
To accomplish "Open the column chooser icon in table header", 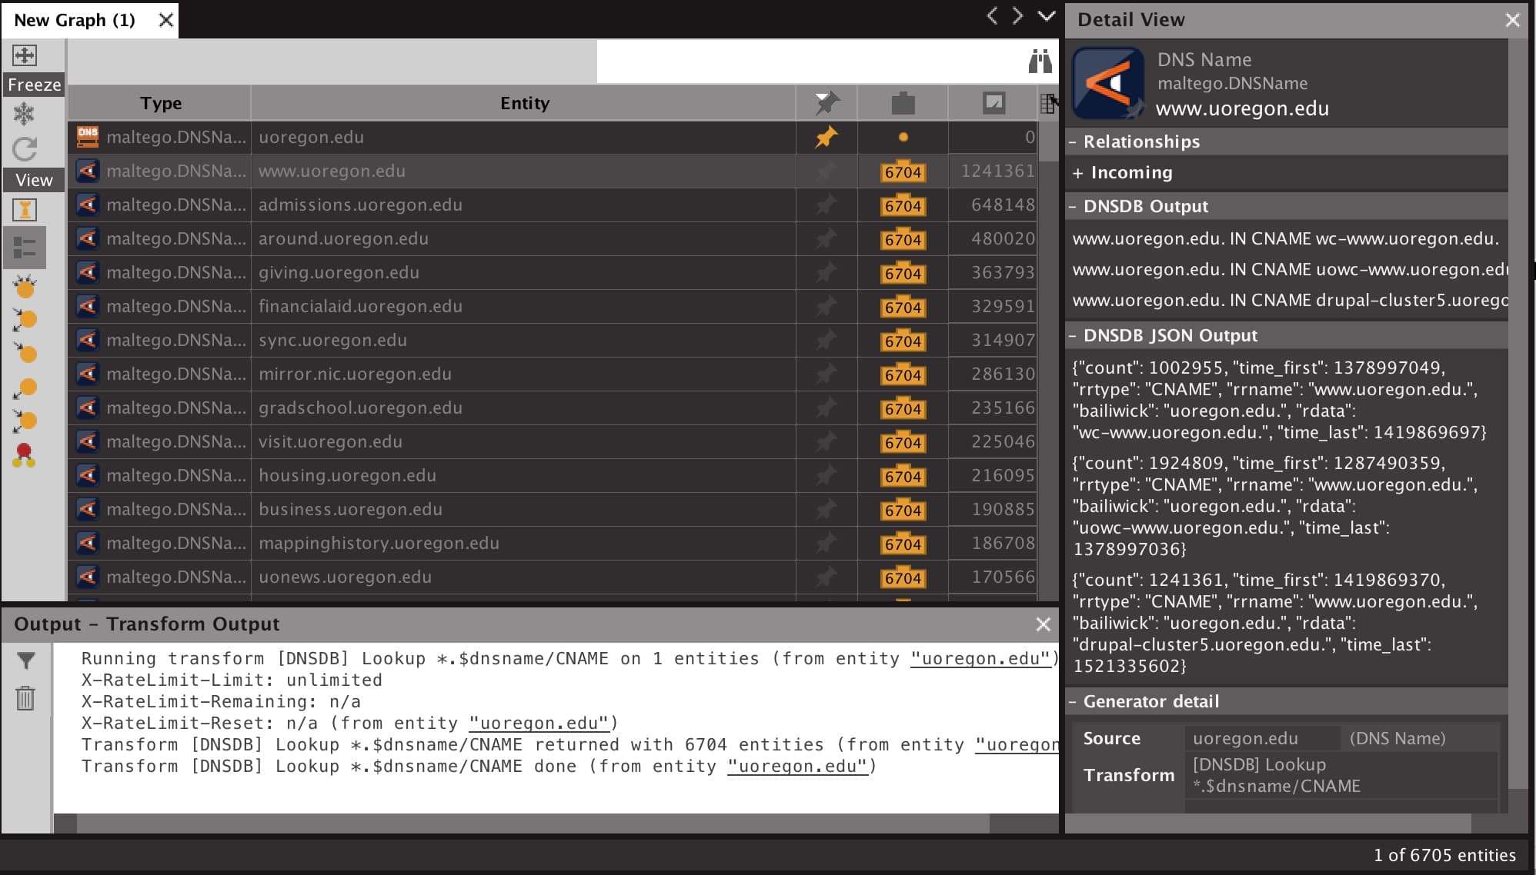I will point(1047,103).
